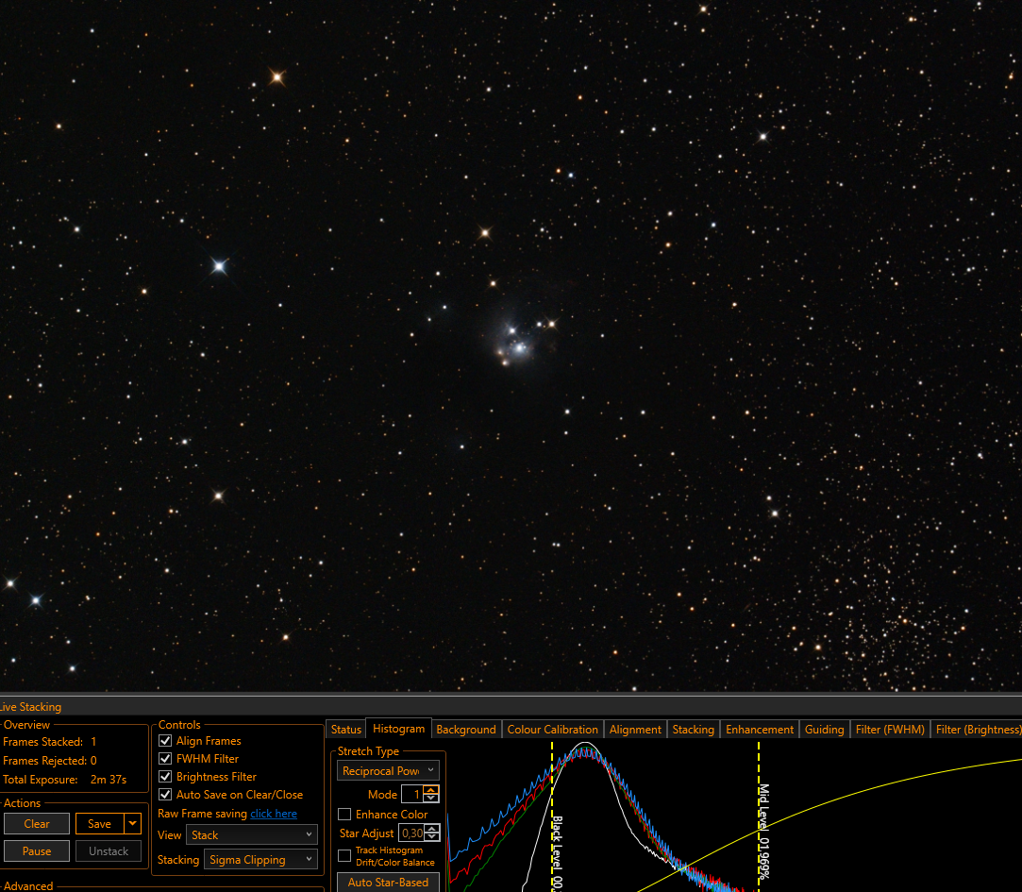The width and height of the screenshot is (1022, 892).
Task: Uncheck the Align Frames checkbox
Action: [165, 741]
